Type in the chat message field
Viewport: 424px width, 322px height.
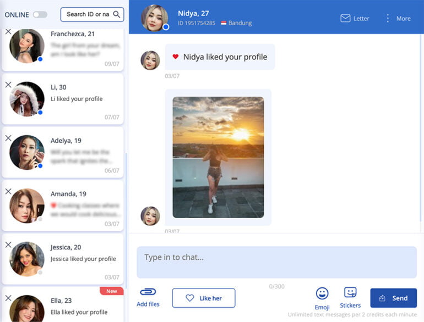coord(276,262)
